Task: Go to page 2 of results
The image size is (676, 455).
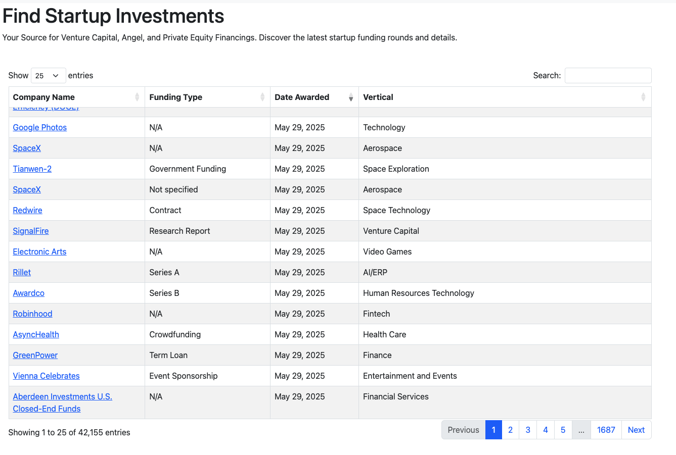Action: click(x=510, y=430)
